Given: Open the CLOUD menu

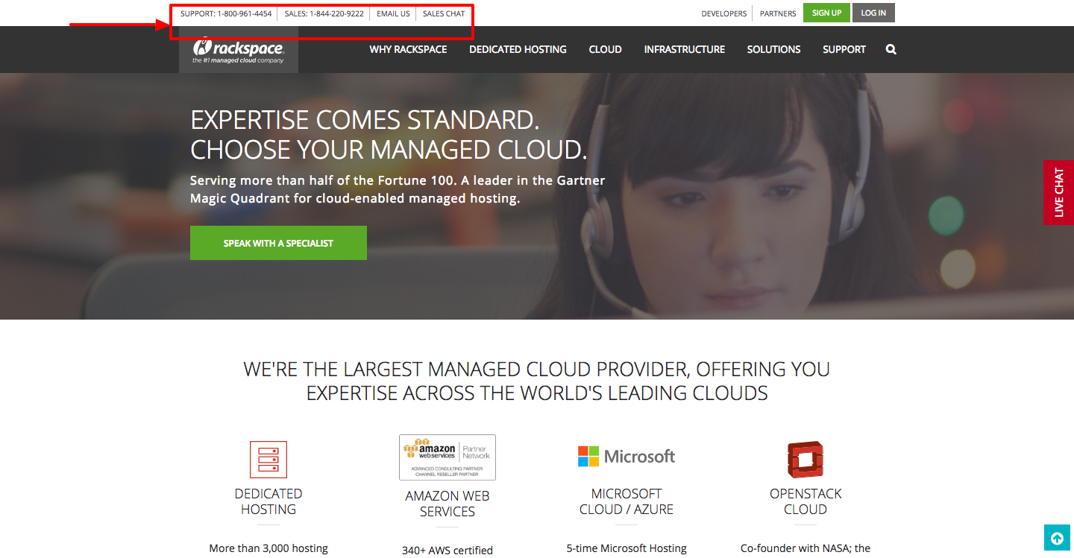Looking at the screenshot, I should pyautogui.click(x=605, y=50).
